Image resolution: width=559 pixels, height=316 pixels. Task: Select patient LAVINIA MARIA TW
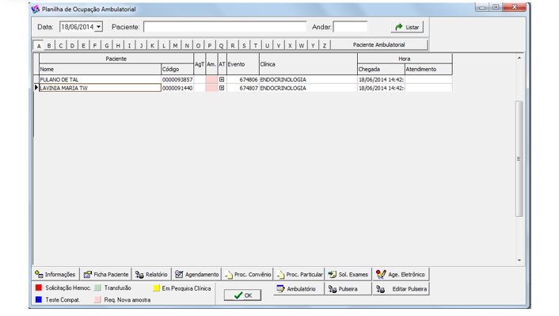100,88
